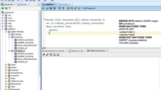Collapse the merge statement code fold
Image resolution: width=161 pixels, height=90 pixels.
pyautogui.click(x=45, y=19)
